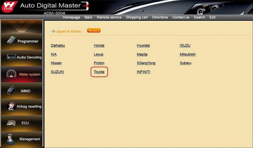Select the Mazda brand link

pos(142,54)
